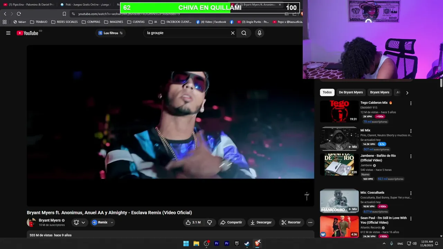This screenshot has height=249, width=443.
Task: Run search with the magnifier icon
Action: 244,33
